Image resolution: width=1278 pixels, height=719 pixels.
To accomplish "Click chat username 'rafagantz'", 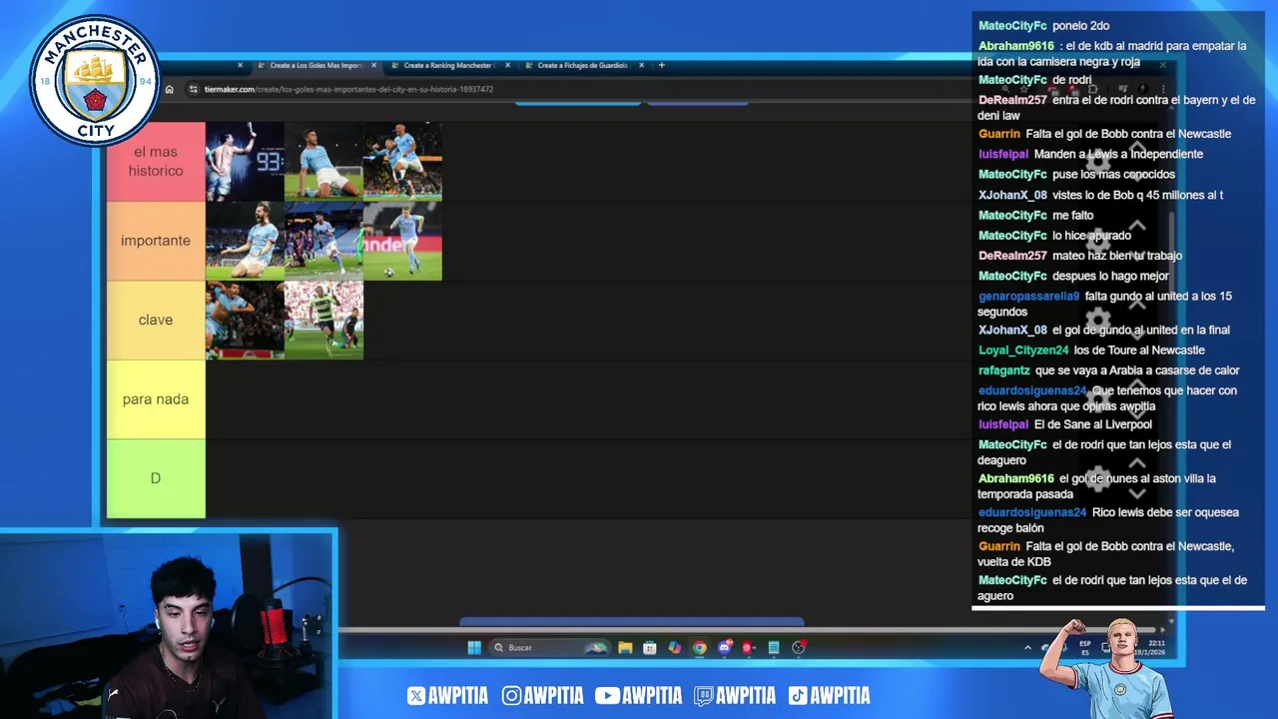I will point(1004,370).
